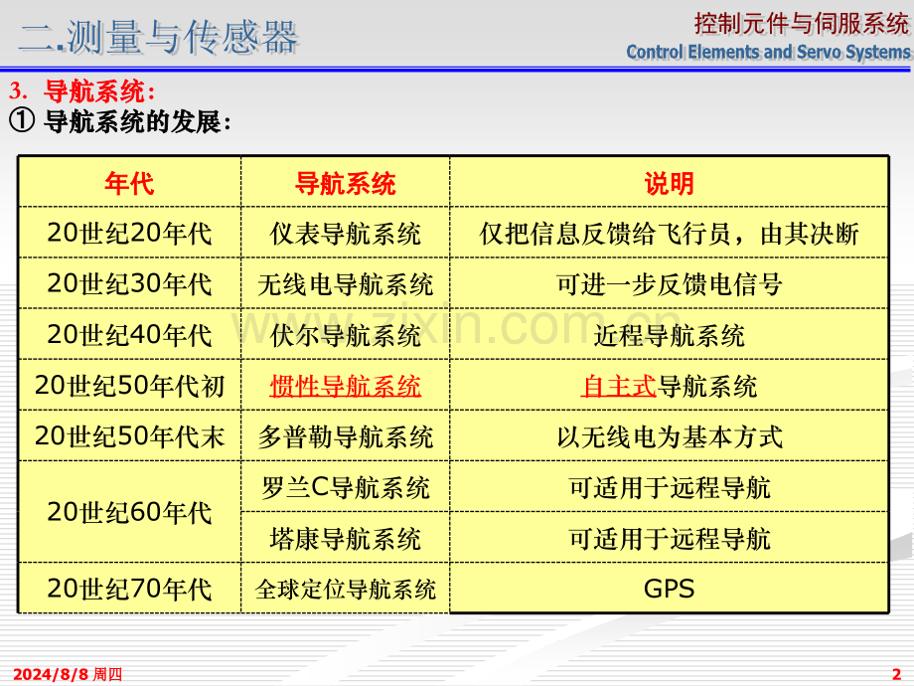914x686 pixels.
Task: Click the 罗兰C导航系统 cell
Action: pyautogui.click(x=345, y=487)
